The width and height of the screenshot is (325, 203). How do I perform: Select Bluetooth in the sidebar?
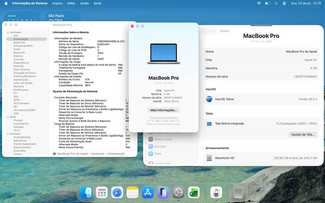pos(19,53)
